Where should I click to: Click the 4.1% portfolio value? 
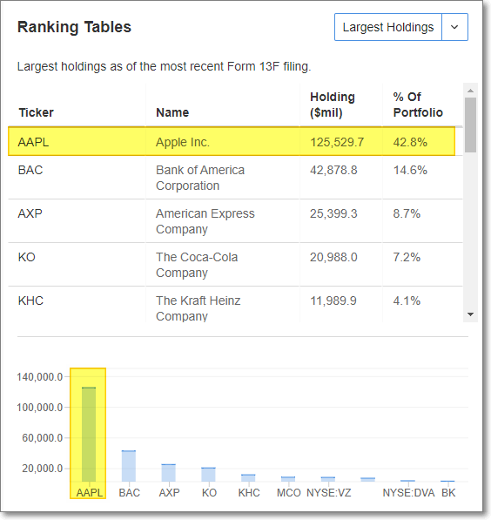[x=407, y=301]
